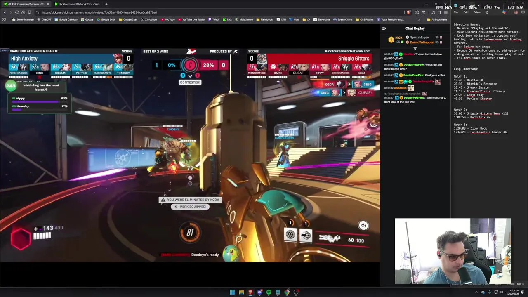Open the browser hamburger menu
Screen dimensions: 528x297
pos(446,12)
